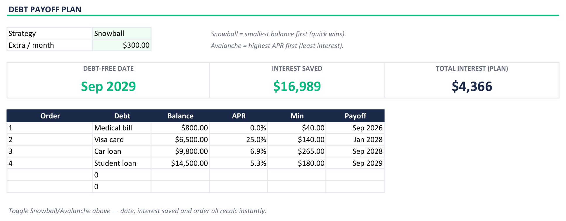Click the DEBT PAYOFF PLAN title
The image size is (566, 221).
coord(45,9)
